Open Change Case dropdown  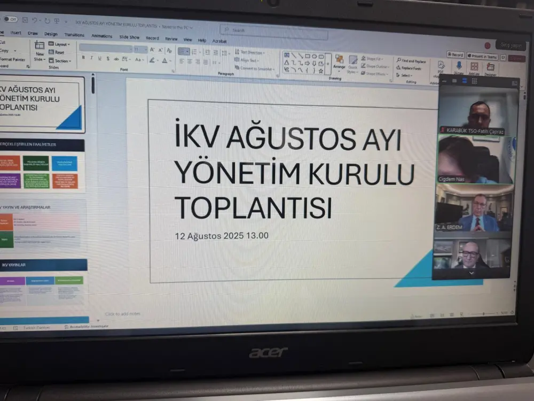138,60
